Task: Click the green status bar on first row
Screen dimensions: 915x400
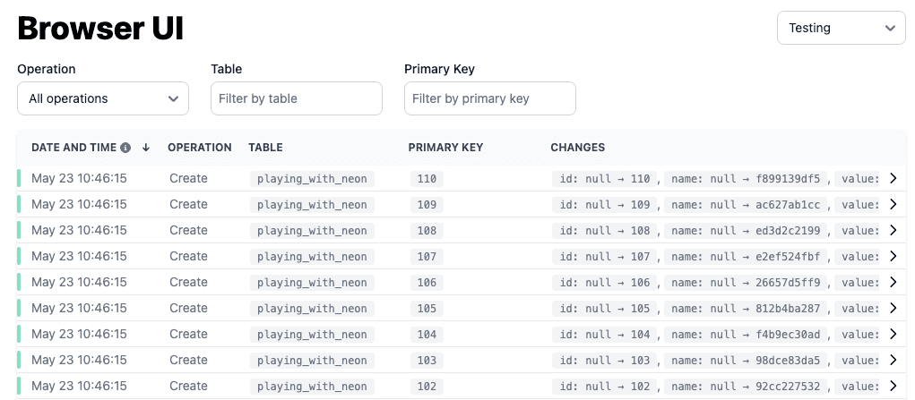Action: click(19, 178)
